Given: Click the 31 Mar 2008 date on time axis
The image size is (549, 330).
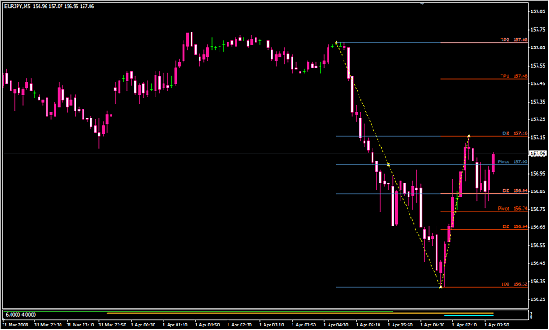Looking at the screenshot, I should [x=15, y=325].
